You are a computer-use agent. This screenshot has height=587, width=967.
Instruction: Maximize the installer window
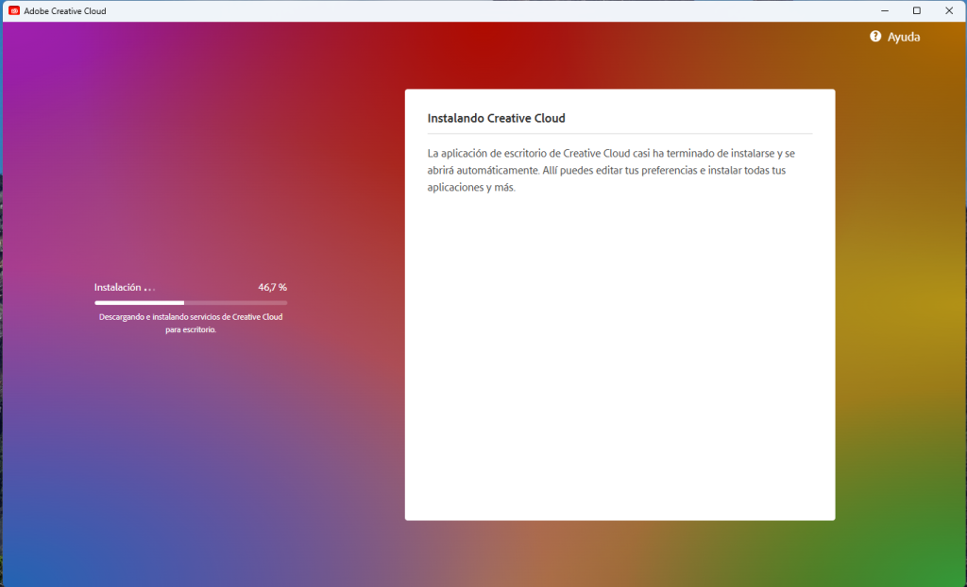[x=916, y=10]
